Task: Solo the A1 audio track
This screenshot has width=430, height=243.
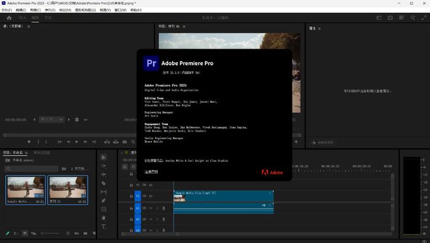Action: (157, 209)
